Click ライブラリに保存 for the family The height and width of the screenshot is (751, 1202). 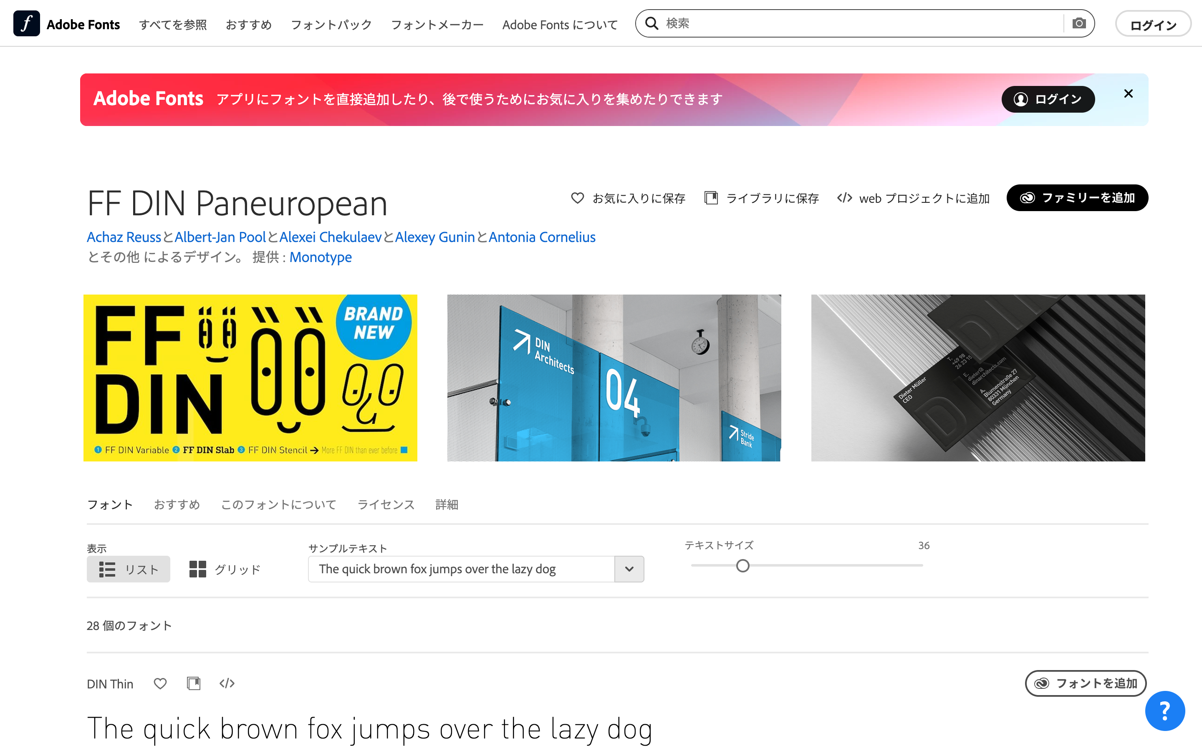point(761,198)
